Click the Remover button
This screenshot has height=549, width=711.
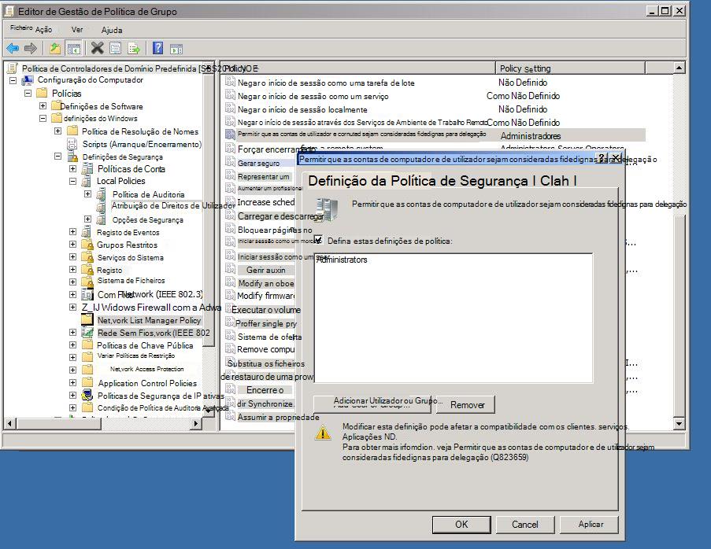coord(467,404)
